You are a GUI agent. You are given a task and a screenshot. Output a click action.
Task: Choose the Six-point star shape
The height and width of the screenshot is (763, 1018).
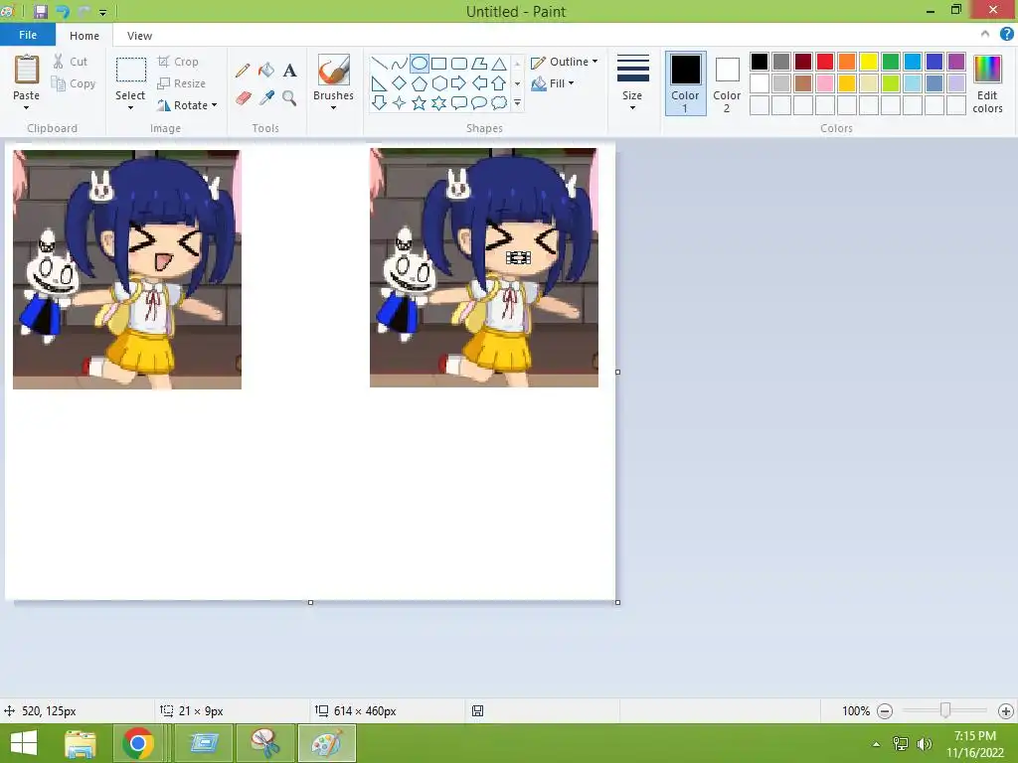[438, 102]
